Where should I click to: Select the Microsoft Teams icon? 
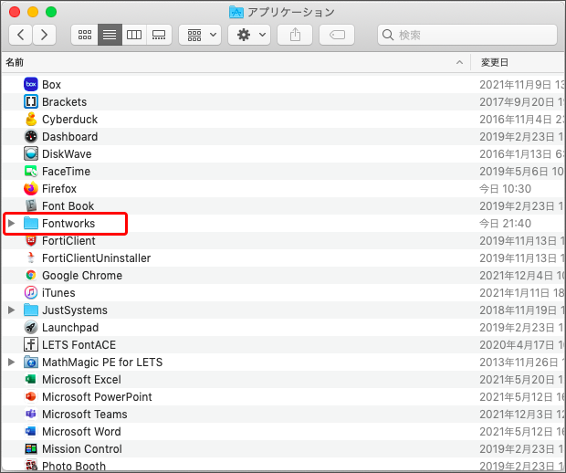point(31,414)
